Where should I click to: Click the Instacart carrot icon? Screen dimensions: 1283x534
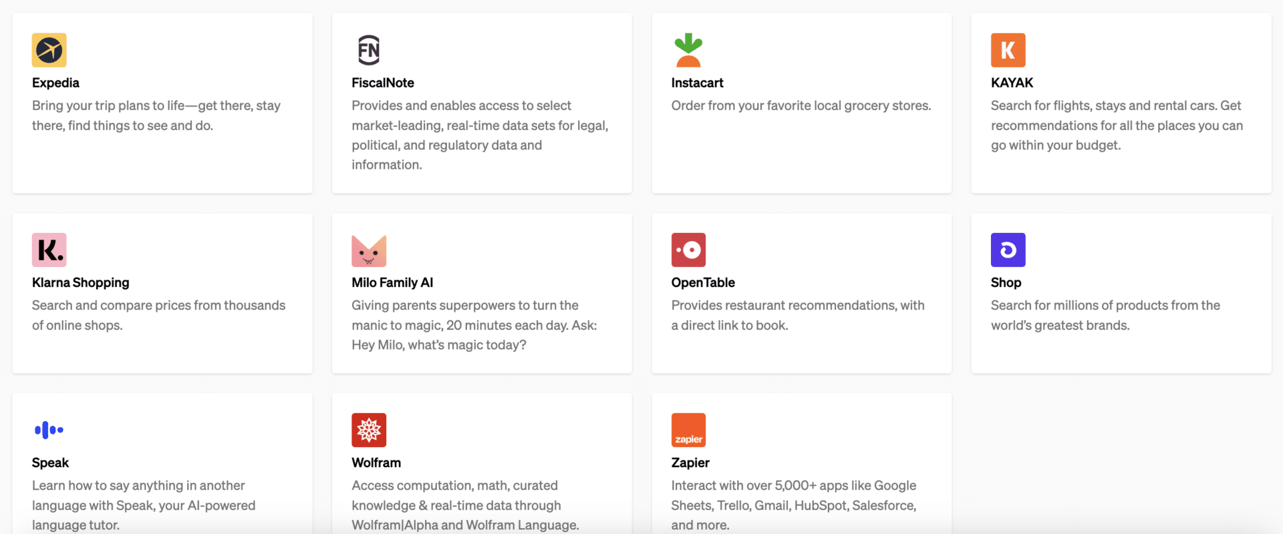(x=688, y=50)
